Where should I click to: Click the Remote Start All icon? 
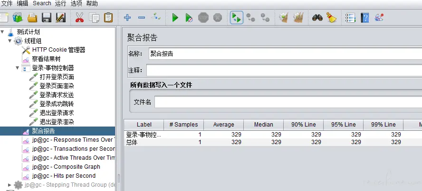(237, 18)
